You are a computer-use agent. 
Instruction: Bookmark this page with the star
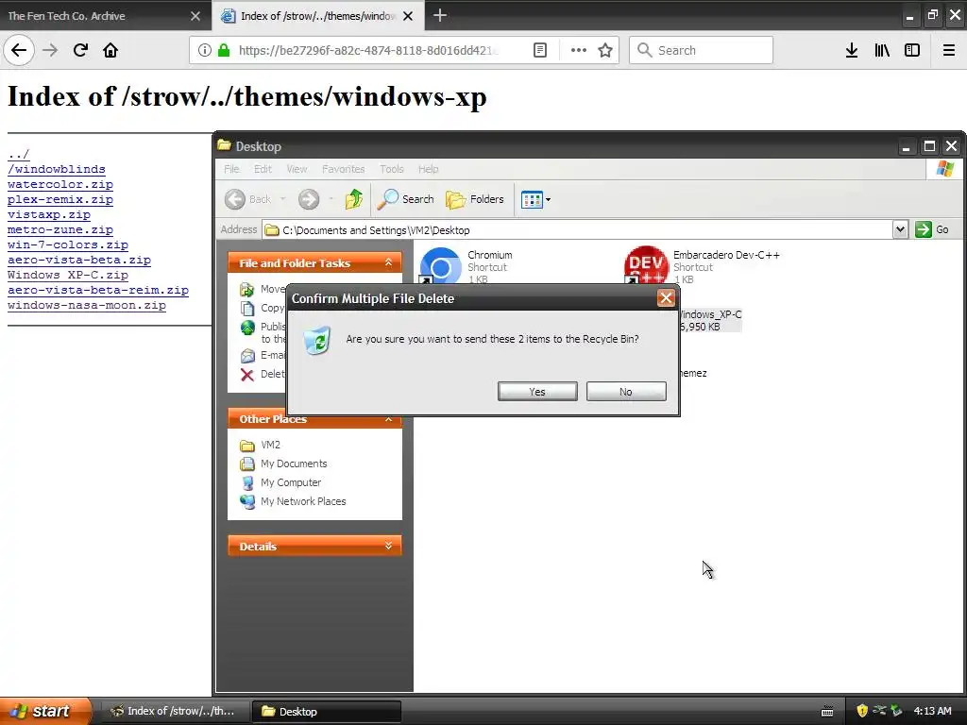[605, 50]
